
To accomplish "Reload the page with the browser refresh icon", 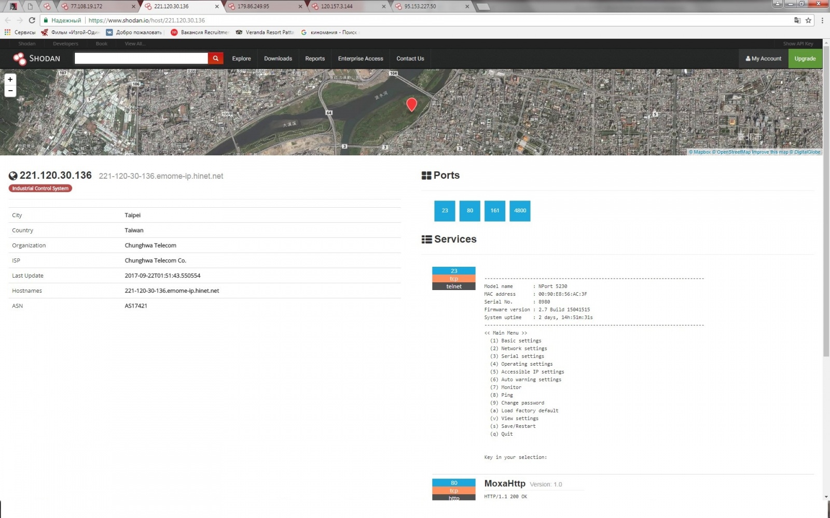I will point(32,20).
